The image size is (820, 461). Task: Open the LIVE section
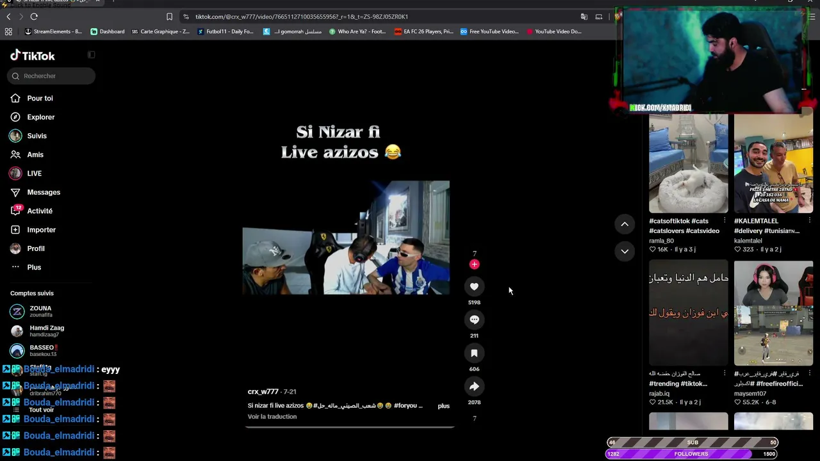(35, 174)
